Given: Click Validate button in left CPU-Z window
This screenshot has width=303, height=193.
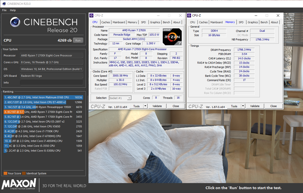Looking at the screenshot, I should [157, 106].
